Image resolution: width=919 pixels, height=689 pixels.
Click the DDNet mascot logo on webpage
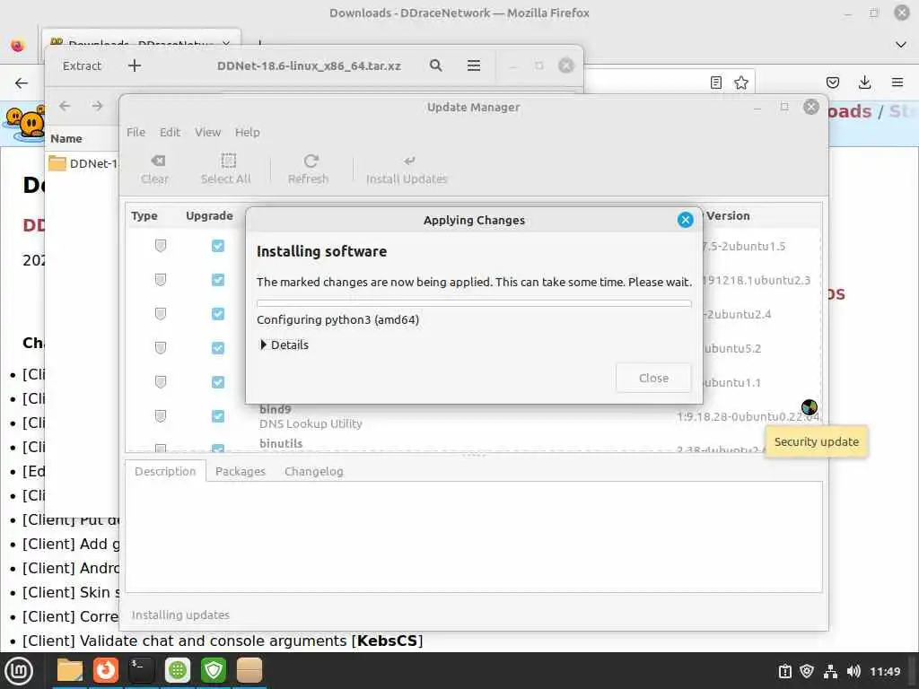coord(24,124)
